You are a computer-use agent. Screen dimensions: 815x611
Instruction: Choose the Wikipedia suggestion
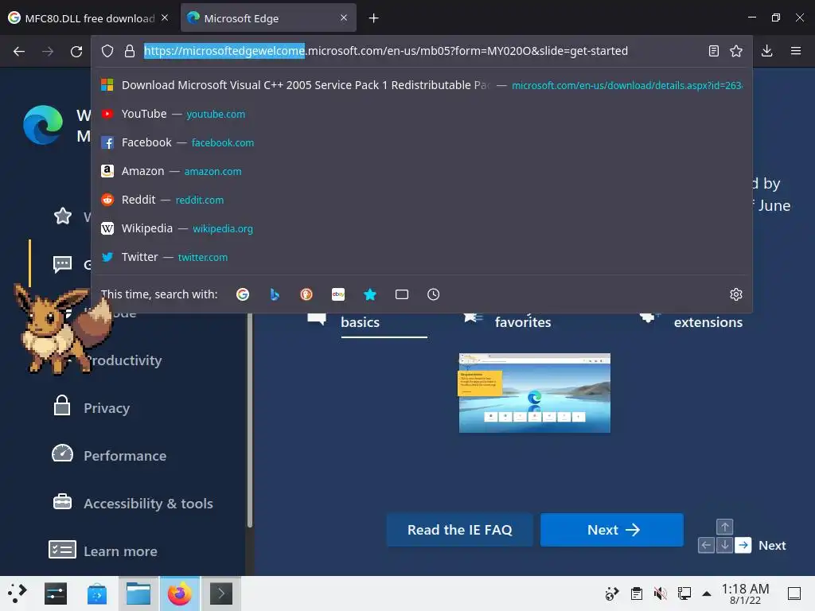(x=422, y=228)
